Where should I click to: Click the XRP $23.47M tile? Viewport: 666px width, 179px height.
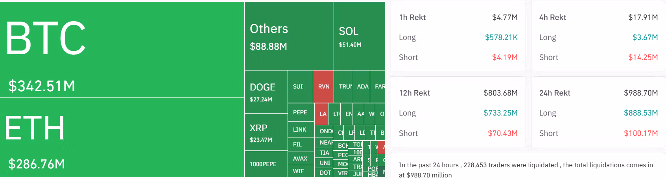[x=266, y=132]
